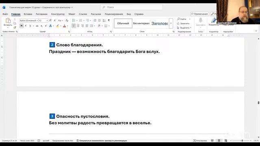Justify the paragraph text
This screenshot has width=260, height=146.
click(x=87, y=26)
